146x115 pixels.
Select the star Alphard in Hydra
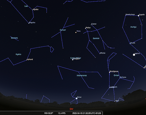coord(27,60)
